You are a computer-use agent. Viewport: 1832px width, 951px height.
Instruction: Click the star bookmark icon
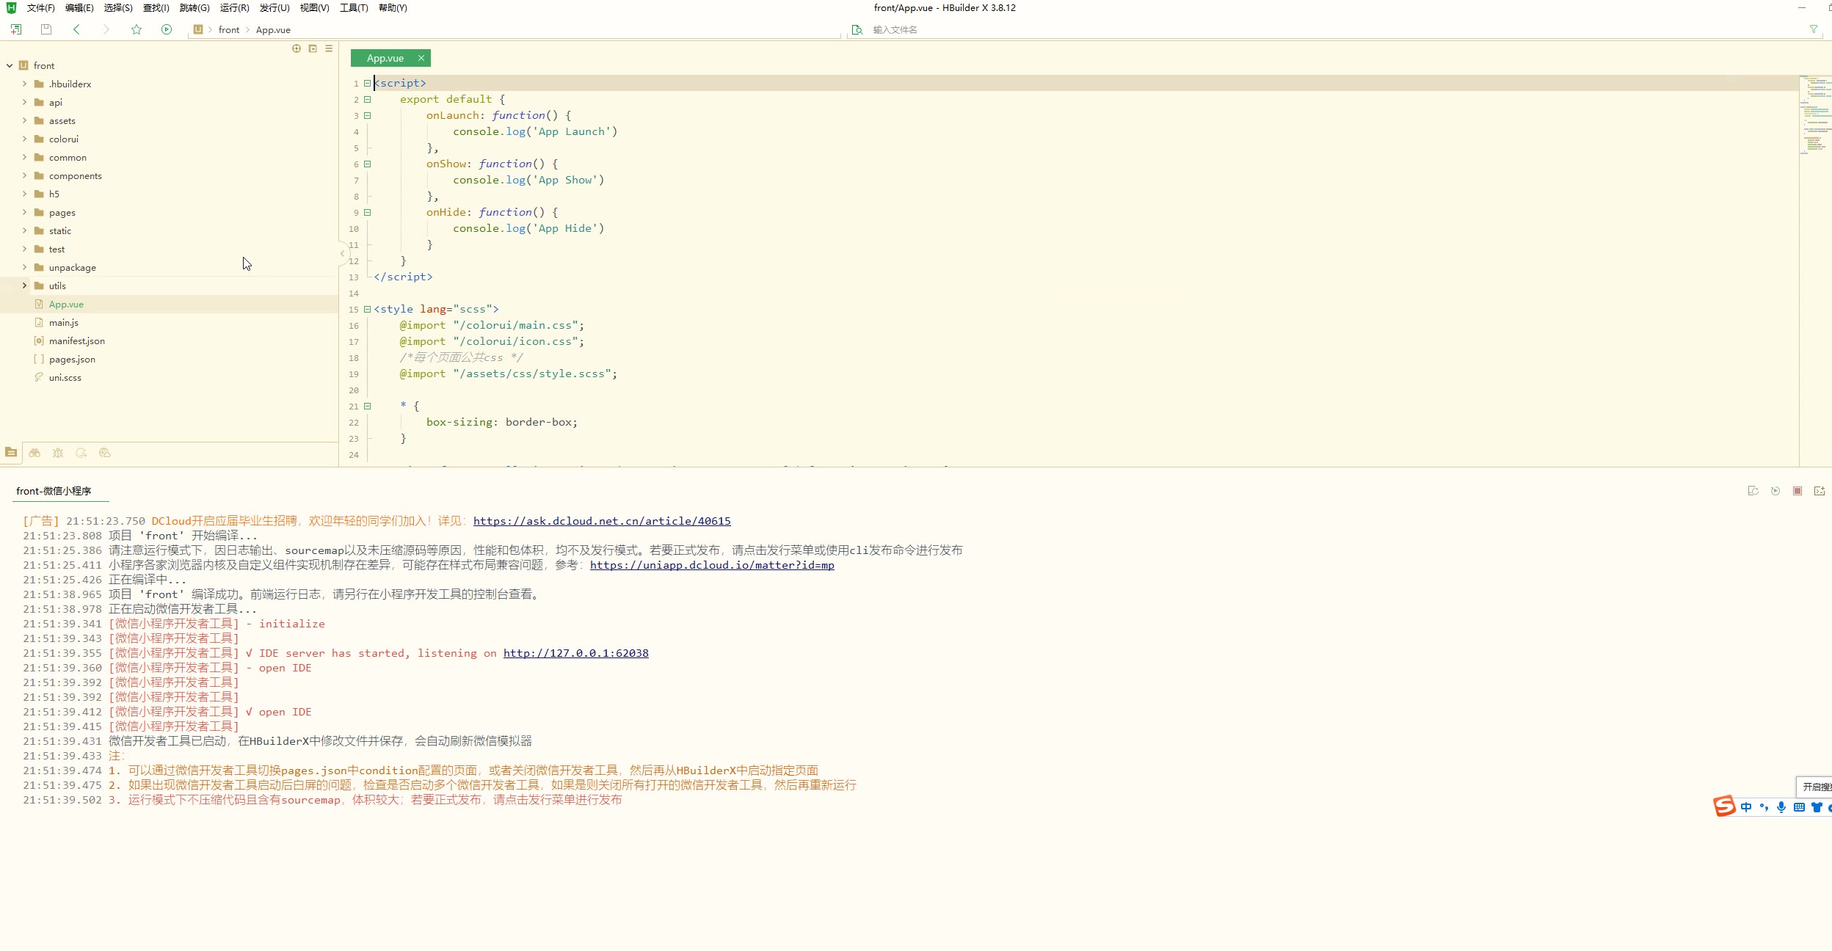point(137,29)
